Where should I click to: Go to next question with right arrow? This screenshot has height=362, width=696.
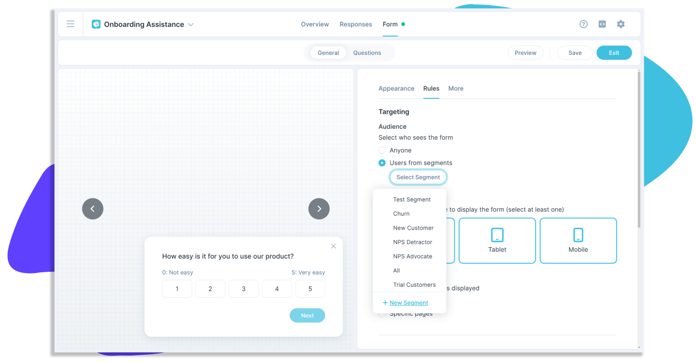319,209
